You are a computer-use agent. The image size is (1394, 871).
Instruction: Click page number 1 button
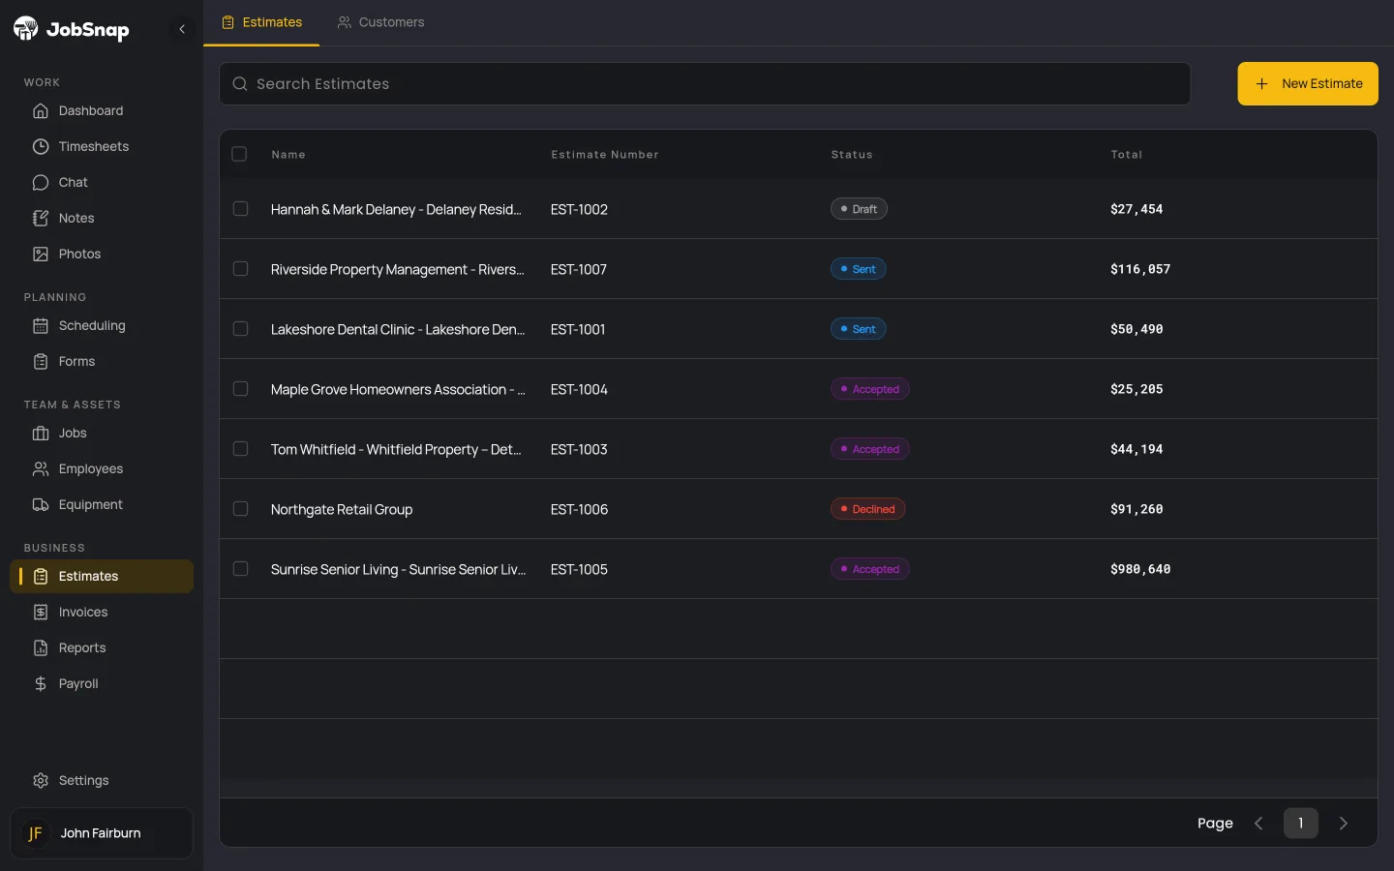click(1301, 824)
